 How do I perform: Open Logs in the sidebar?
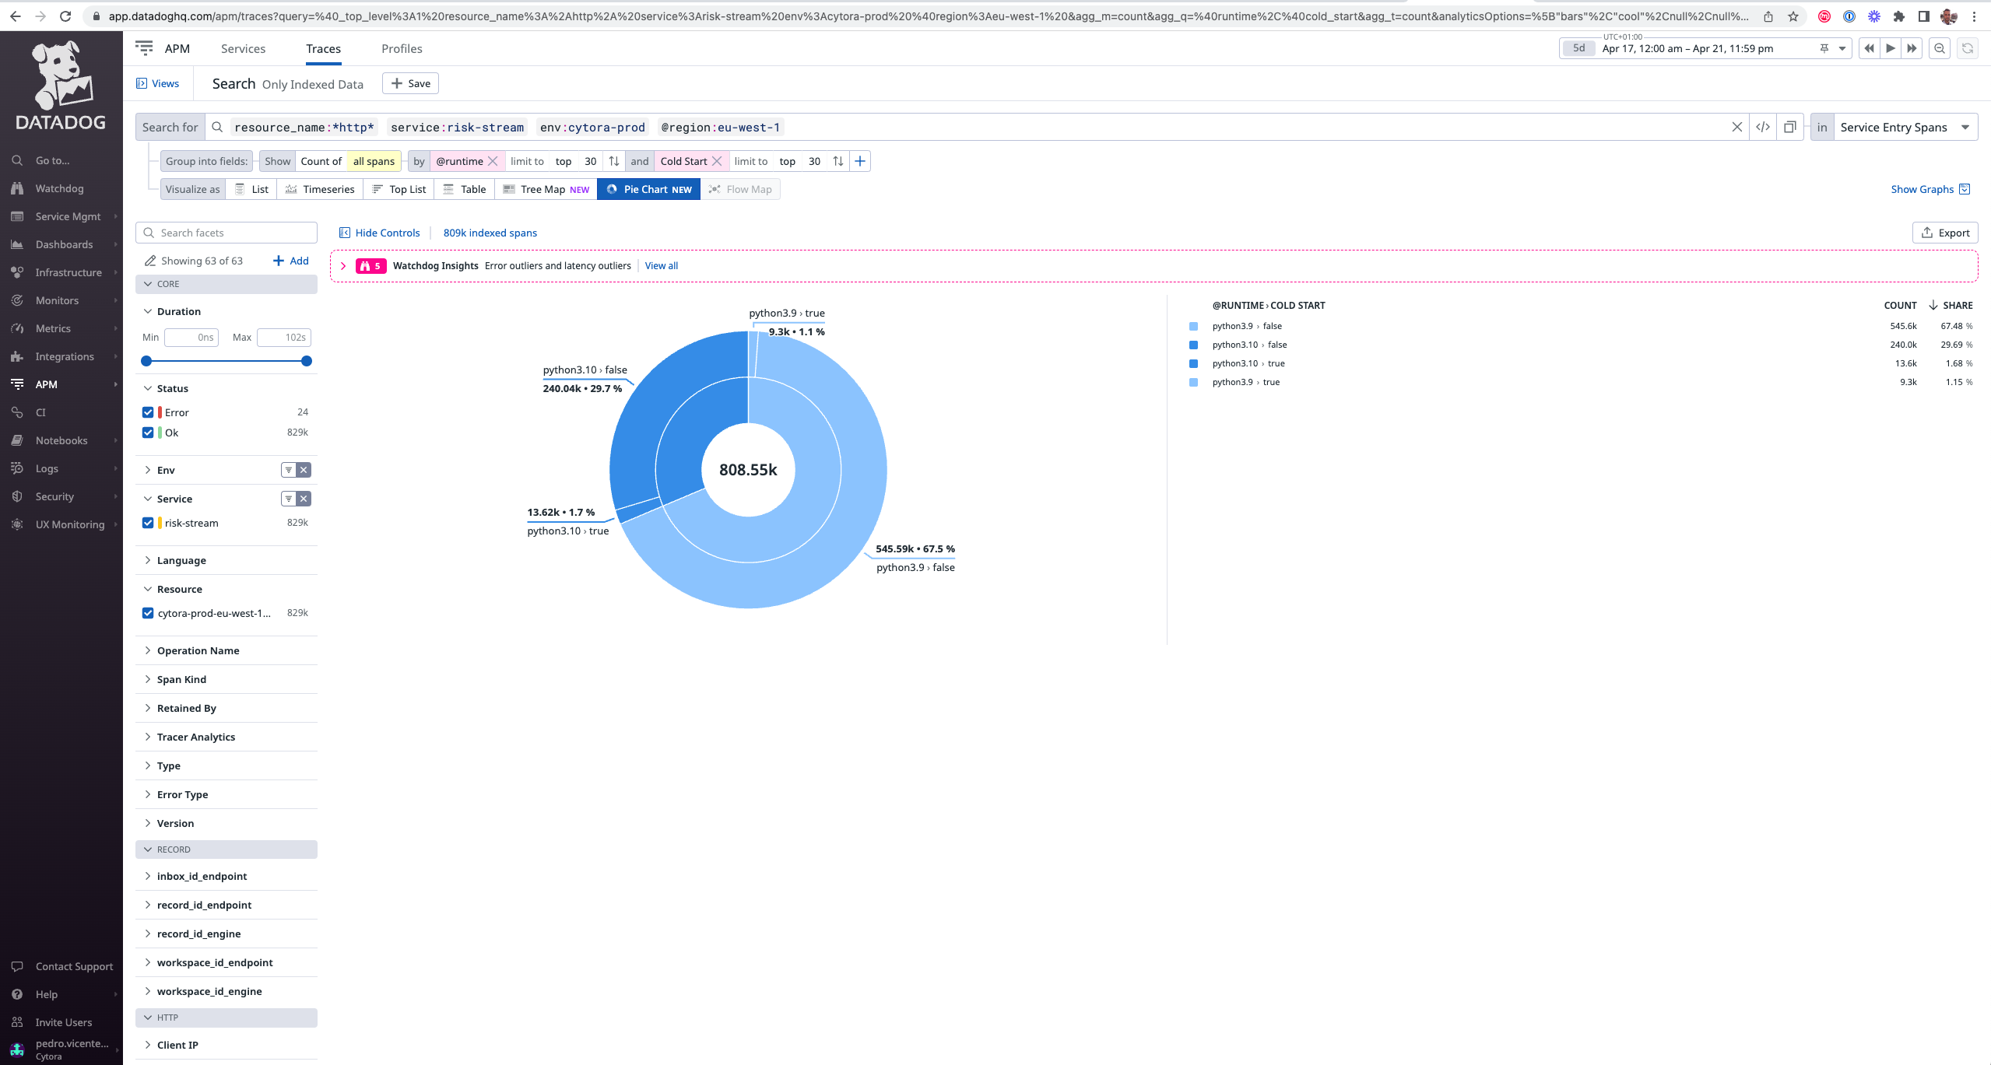[x=47, y=468]
